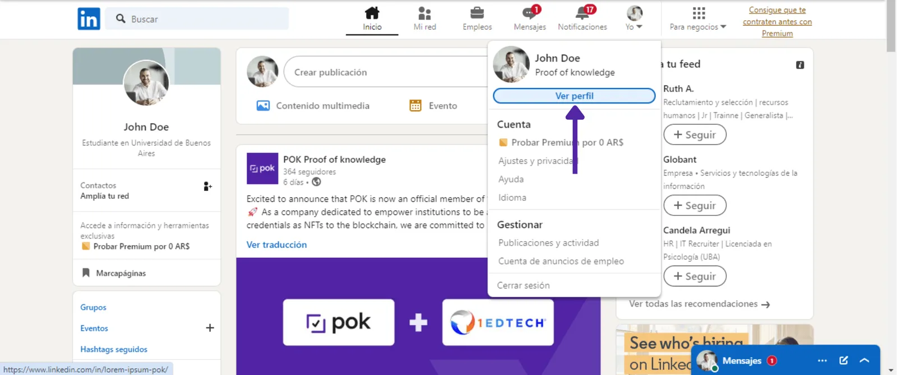Open Grupos link in sidebar
The image size is (897, 375).
click(x=93, y=307)
